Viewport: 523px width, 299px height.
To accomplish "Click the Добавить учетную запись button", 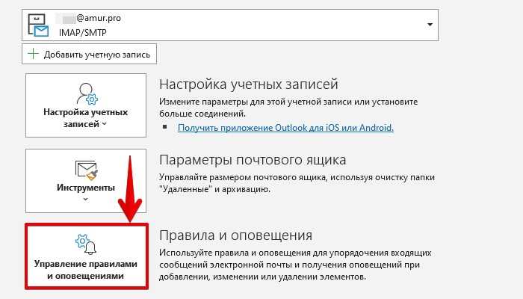I will pos(89,54).
